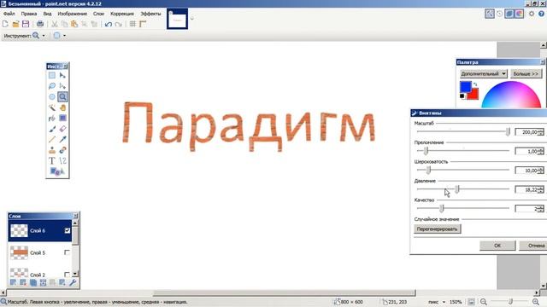Toggle the rulers icon
547x307 pixels.
point(143,24)
